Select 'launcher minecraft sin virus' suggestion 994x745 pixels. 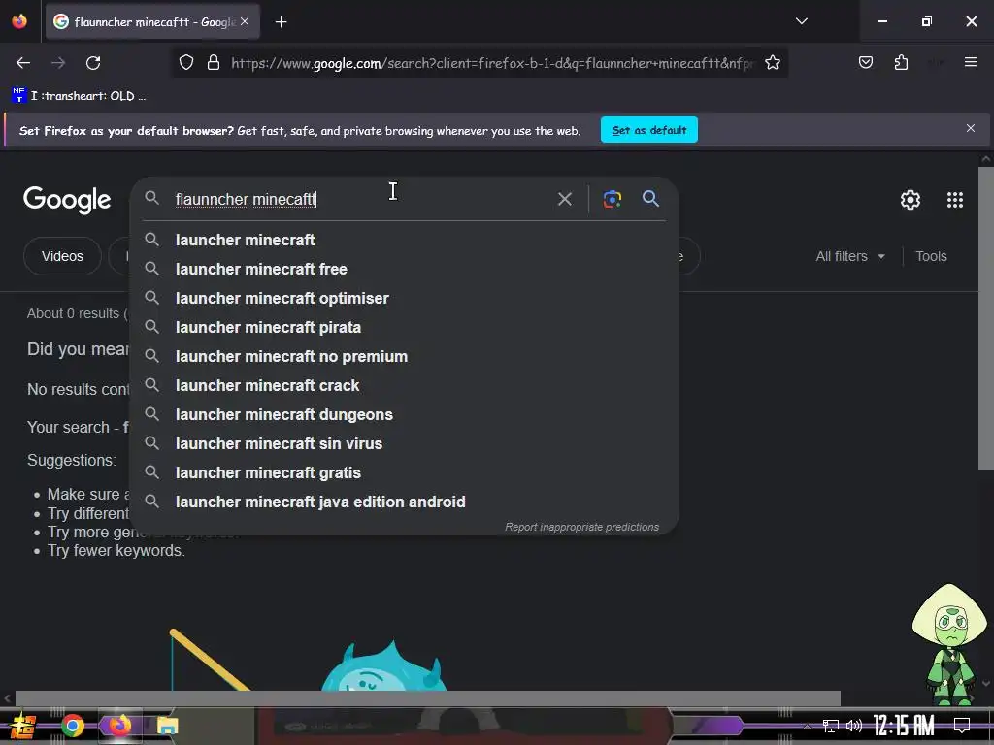coord(404,444)
